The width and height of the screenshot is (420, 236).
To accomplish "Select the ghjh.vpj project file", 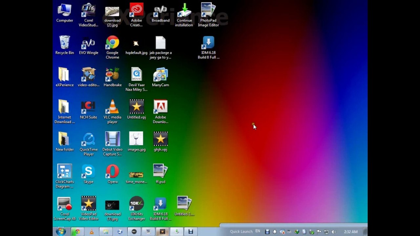I will (x=160, y=142).
